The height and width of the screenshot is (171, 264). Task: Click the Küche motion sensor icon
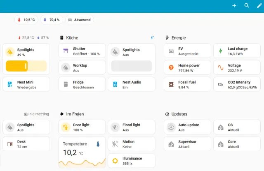tap(152, 37)
